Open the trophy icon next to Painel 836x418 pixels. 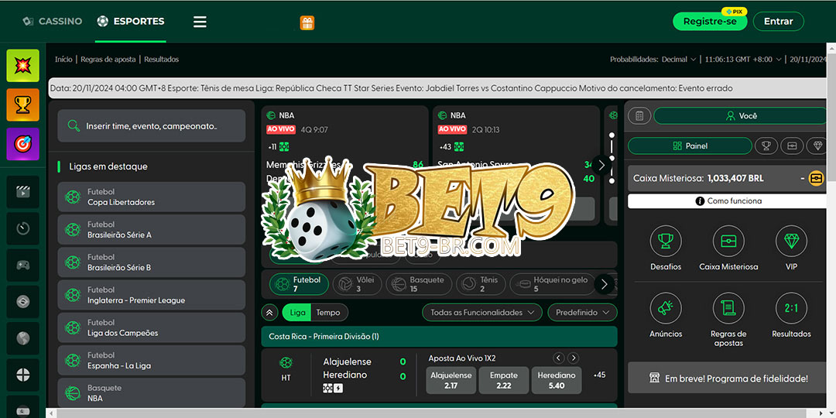coord(766,146)
